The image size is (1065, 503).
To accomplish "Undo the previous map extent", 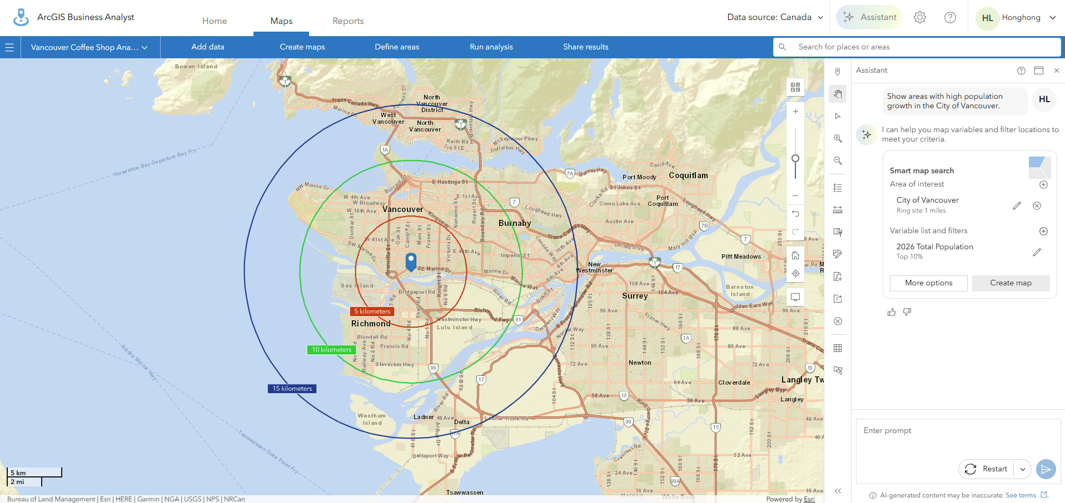I will click(795, 214).
